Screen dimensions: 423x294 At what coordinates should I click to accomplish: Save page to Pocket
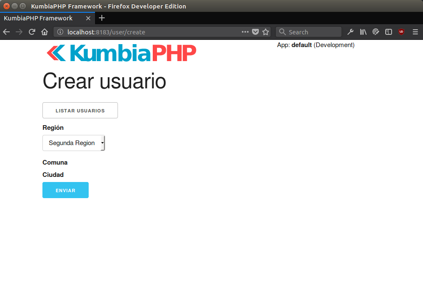click(255, 32)
